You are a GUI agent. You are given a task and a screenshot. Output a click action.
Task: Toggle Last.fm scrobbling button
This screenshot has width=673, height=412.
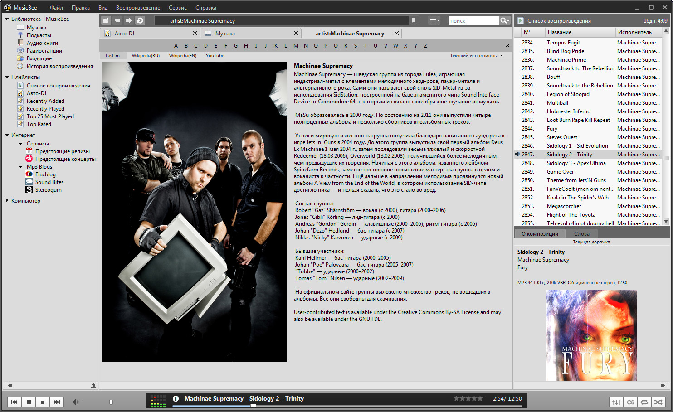point(630,402)
